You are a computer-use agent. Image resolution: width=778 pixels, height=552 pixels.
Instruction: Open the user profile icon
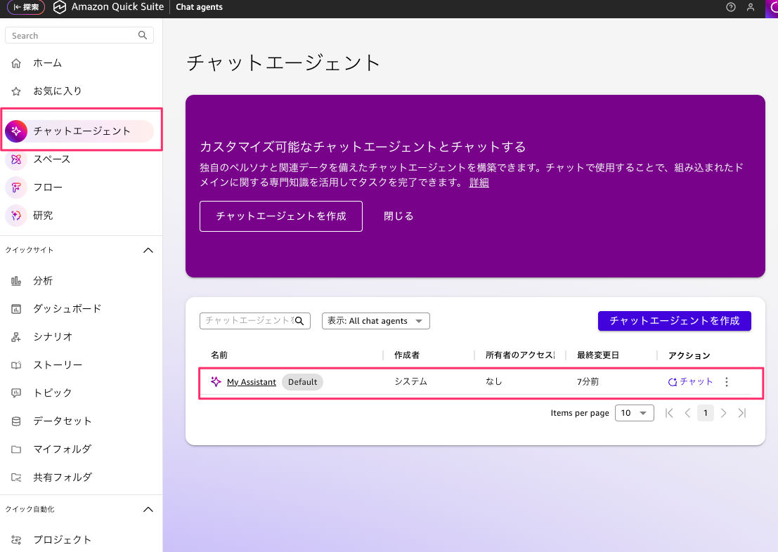pyautogui.click(x=751, y=8)
